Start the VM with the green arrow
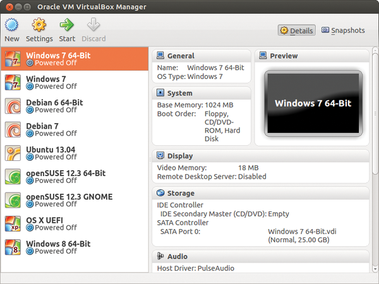Screen dimensions: 379x284 [67, 25]
